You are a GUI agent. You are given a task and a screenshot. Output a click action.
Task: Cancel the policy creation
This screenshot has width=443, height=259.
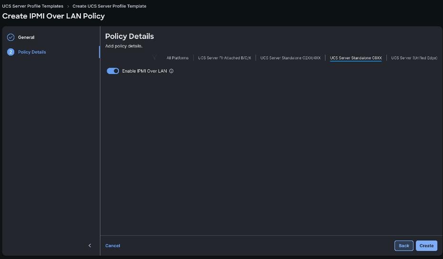coord(112,246)
